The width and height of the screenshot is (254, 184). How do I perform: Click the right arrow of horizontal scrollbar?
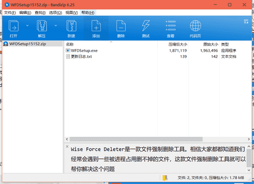(249, 139)
